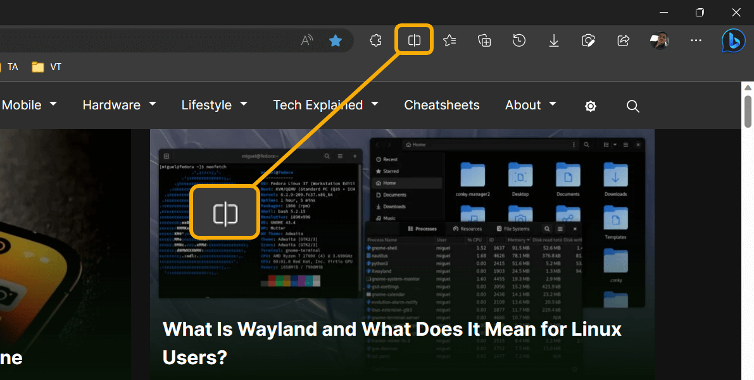754x380 pixels.
Task: Open the Favorites list
Action: click(449, 40)
